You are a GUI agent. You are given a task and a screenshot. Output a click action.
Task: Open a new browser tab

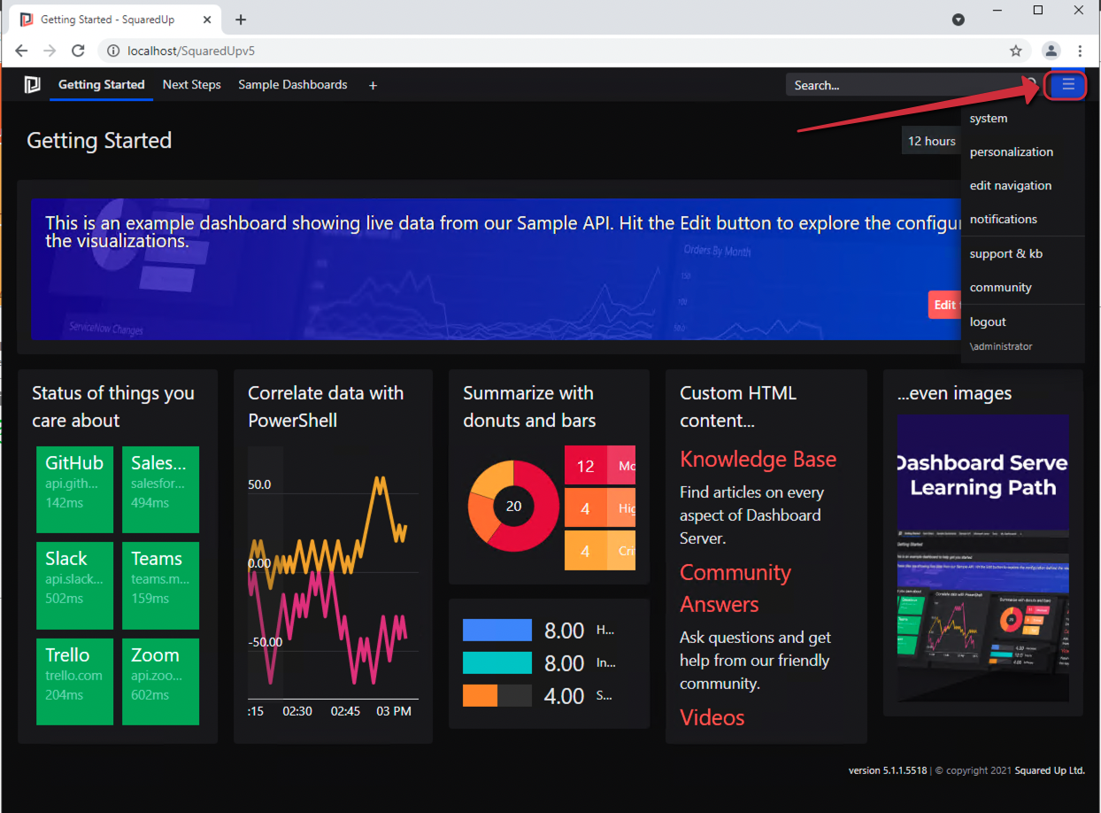[x=241, y=19]
